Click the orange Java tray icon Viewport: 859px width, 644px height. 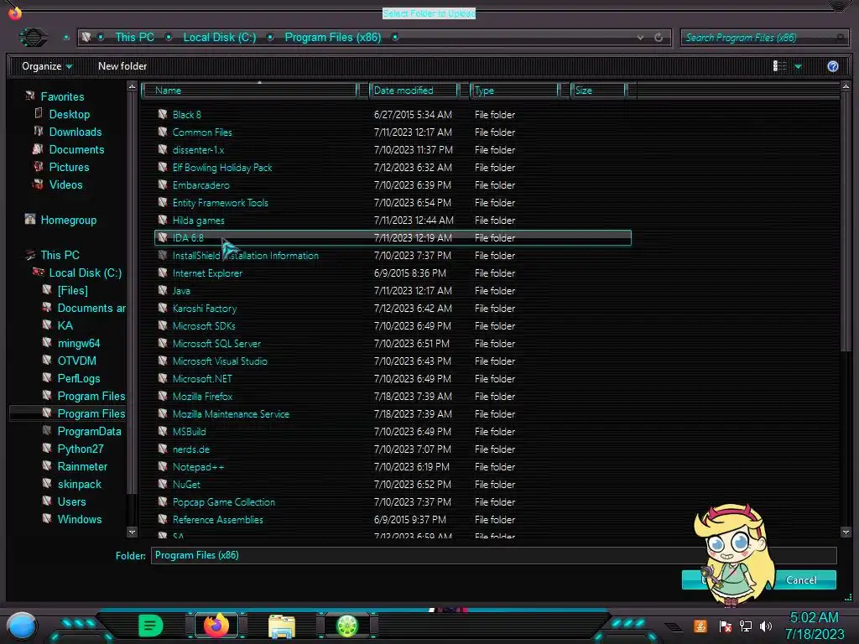(x=700, y=626)
